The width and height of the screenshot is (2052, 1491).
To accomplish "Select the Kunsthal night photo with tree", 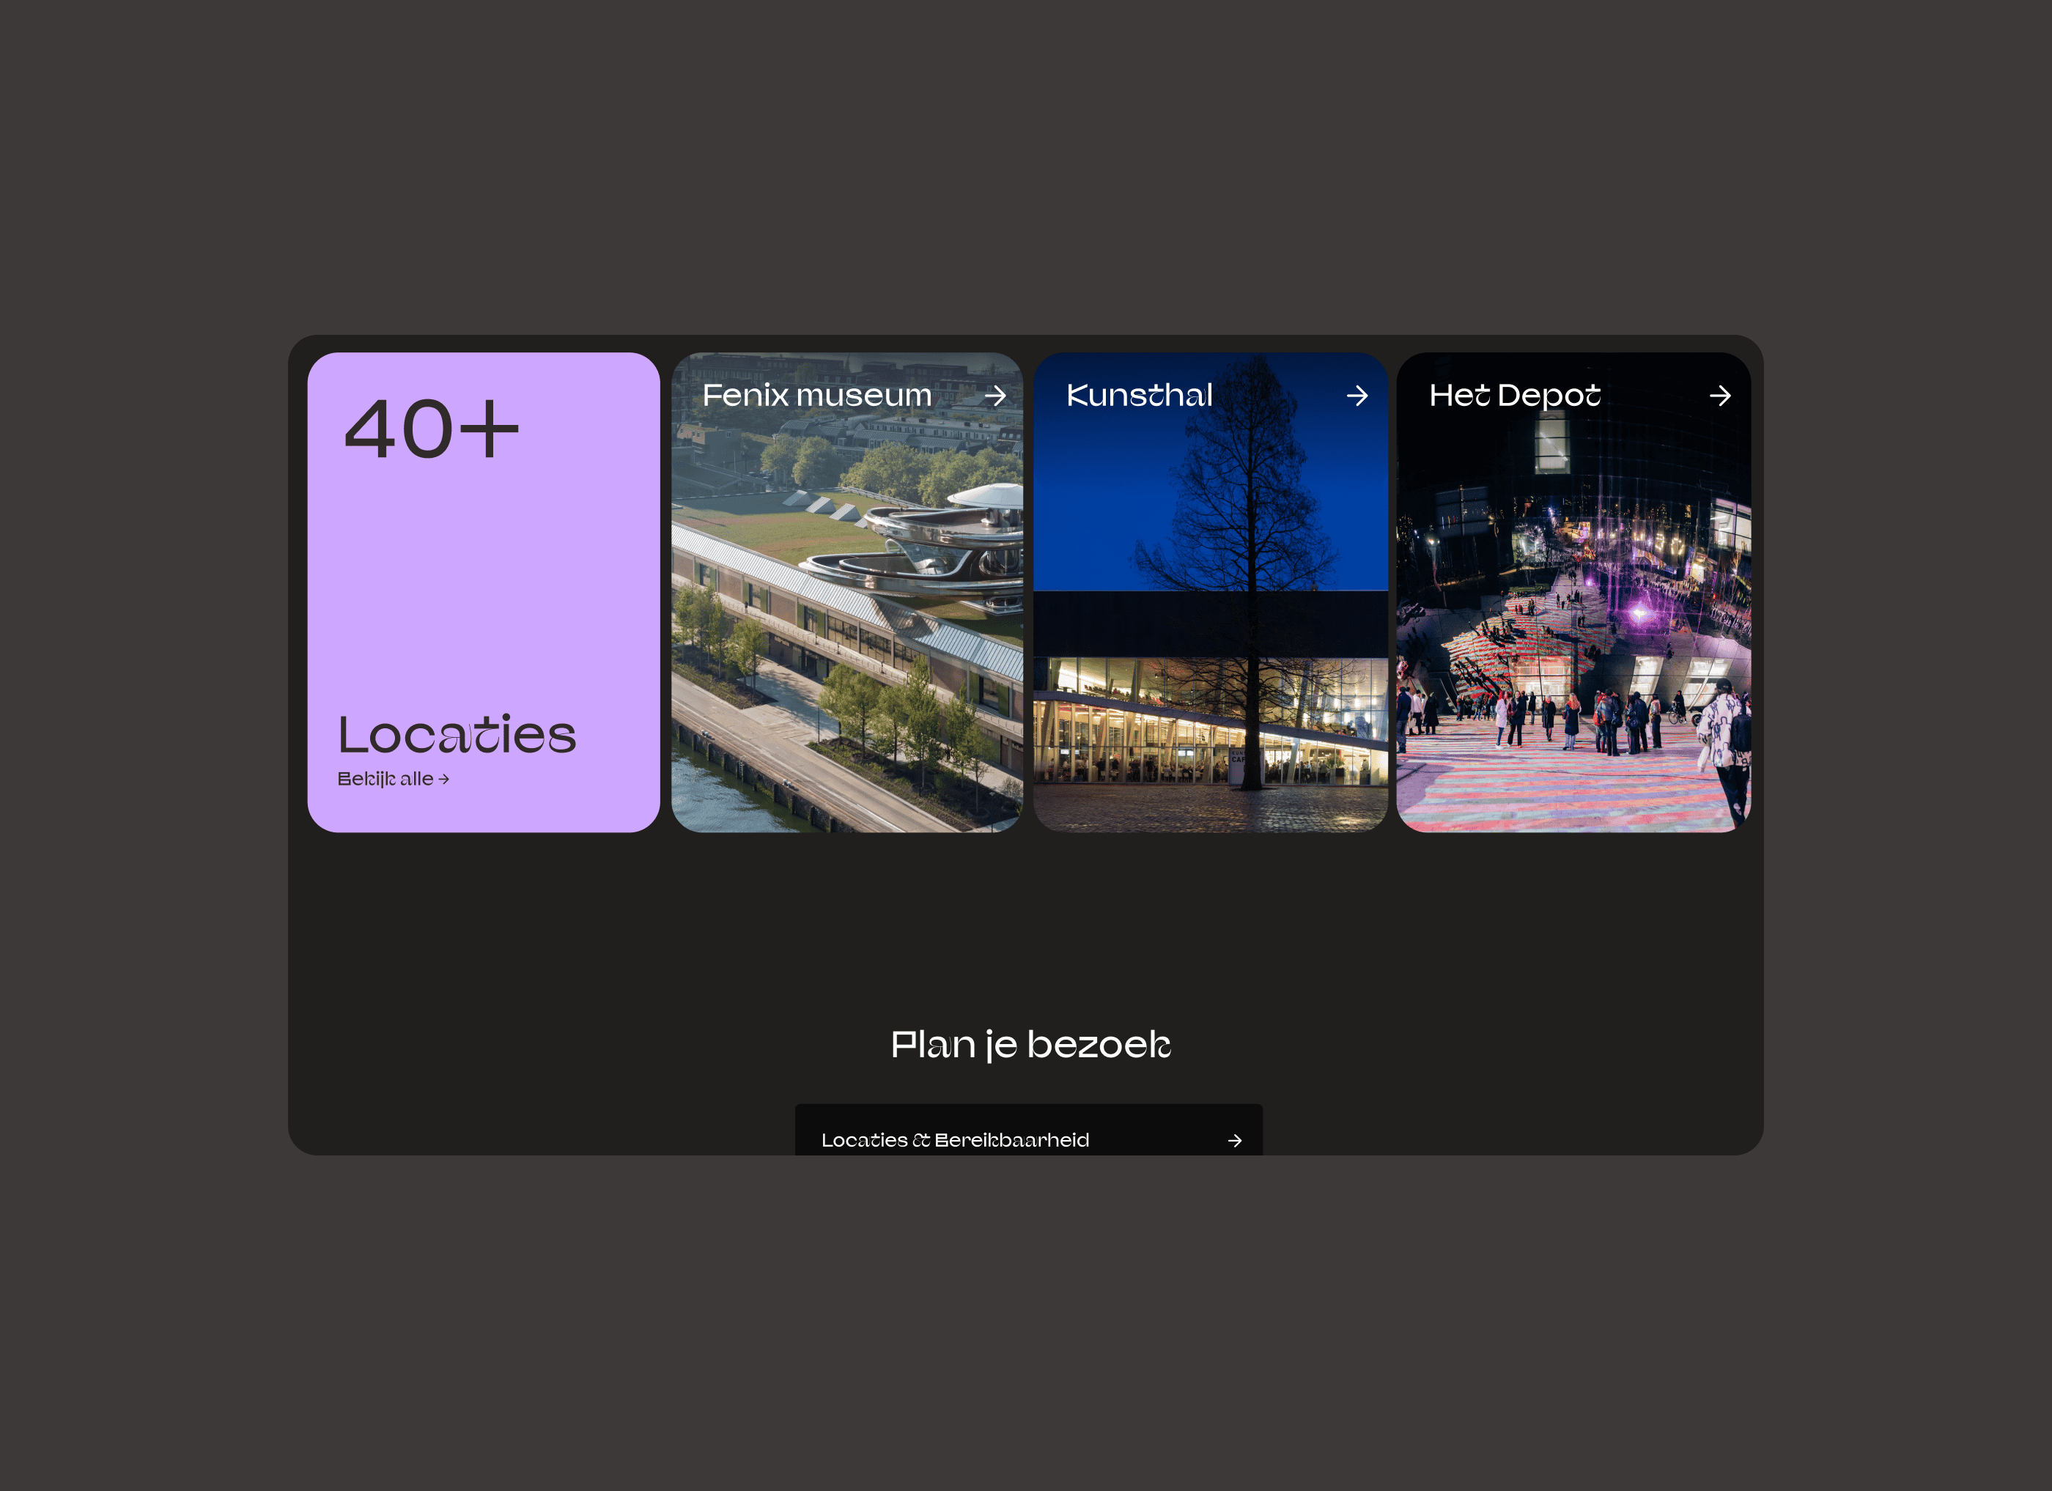I will (x=1211, y=593).
